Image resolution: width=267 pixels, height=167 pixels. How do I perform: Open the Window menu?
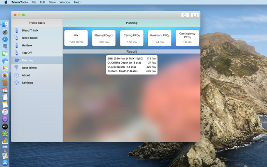tap(65, 2)
